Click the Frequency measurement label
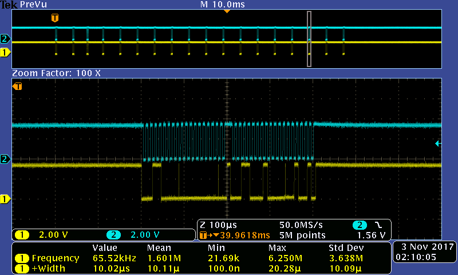 coord(56,258)
